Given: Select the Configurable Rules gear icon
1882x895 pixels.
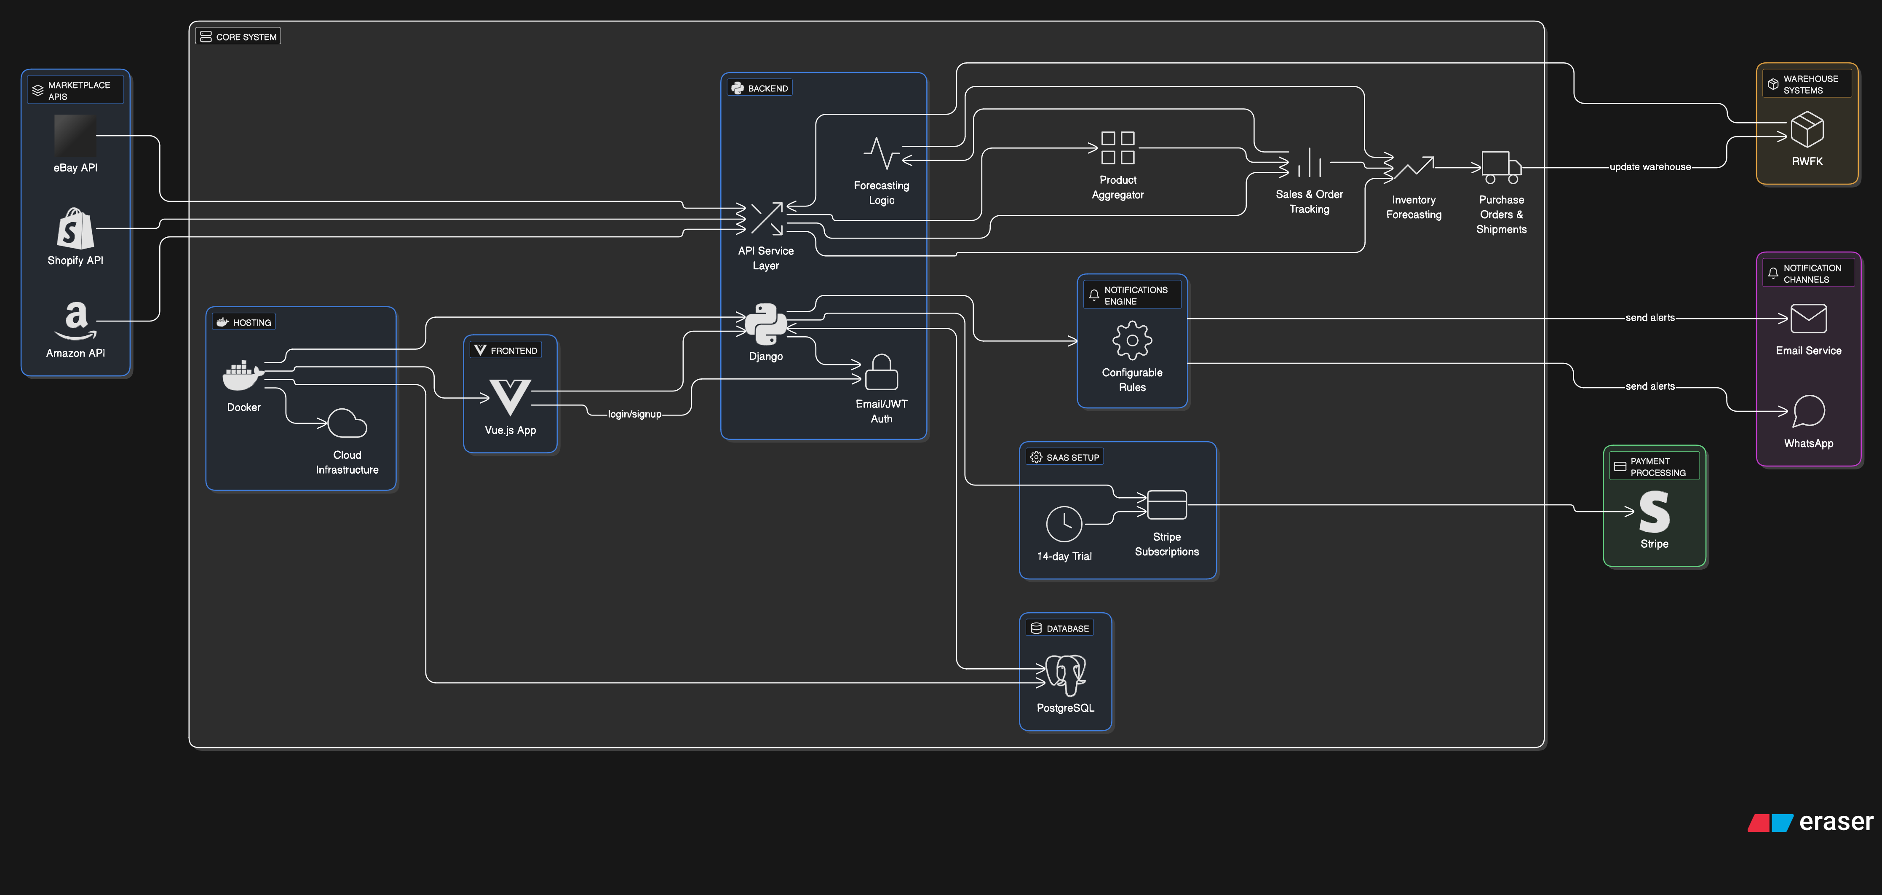Looking at the screenshot, I should [x=1132, y=340].
